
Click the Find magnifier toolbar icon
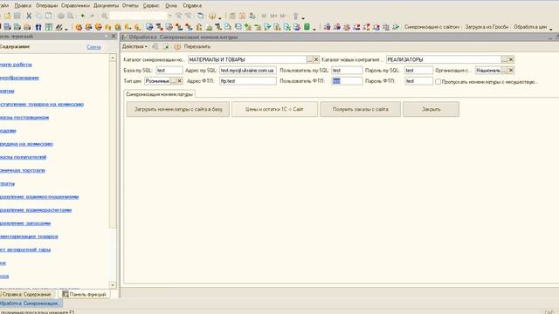(x=105, y=16)
